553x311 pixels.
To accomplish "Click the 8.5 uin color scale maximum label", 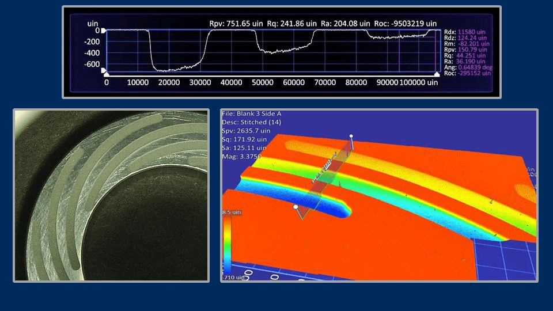I will tap(232, 213).
